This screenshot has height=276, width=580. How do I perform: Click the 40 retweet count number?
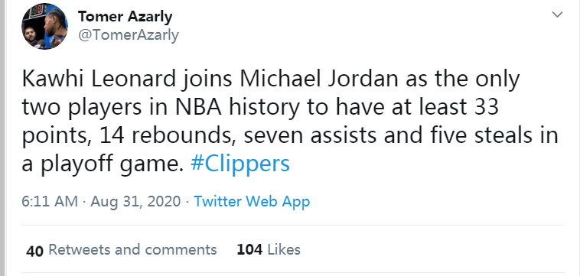pyautogui.click(x=34, y=251)
